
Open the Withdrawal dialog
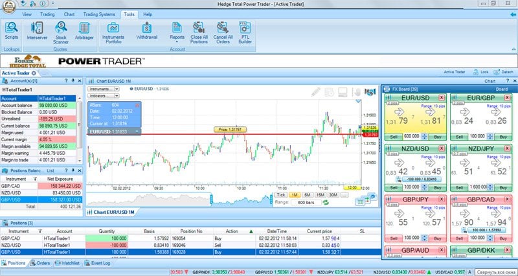tap(147, 30)
